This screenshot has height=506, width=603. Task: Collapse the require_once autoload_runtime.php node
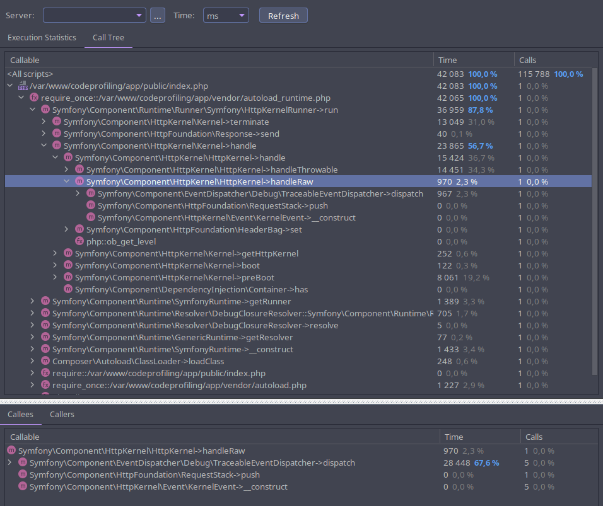coord(21,98)
